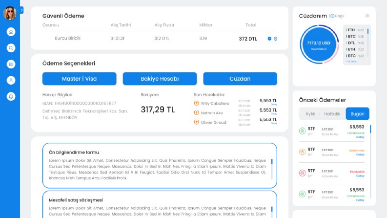Viewport: 387px width, 218px height.
Task: Click the 372 DTL total value
Action: [248, 39]
